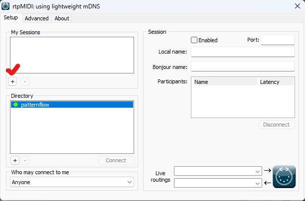Select the Setup tab
Image resolution: width=305 pixels, height=201 pixels.
coord(11,18)
